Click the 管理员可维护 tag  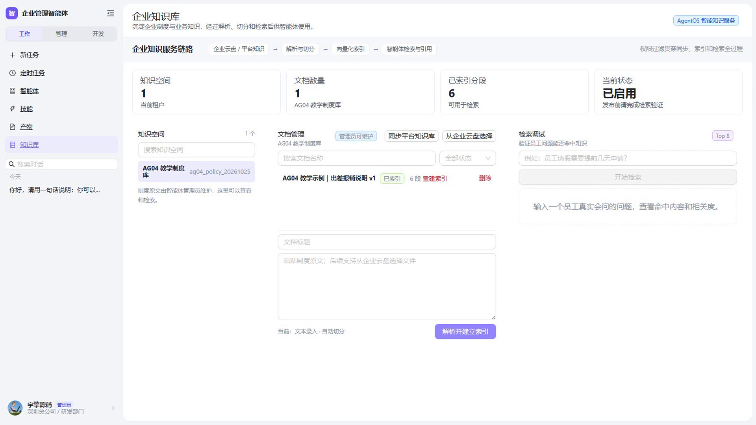coord(356,136)
